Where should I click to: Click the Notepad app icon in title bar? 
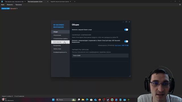(x=2, y=1)
